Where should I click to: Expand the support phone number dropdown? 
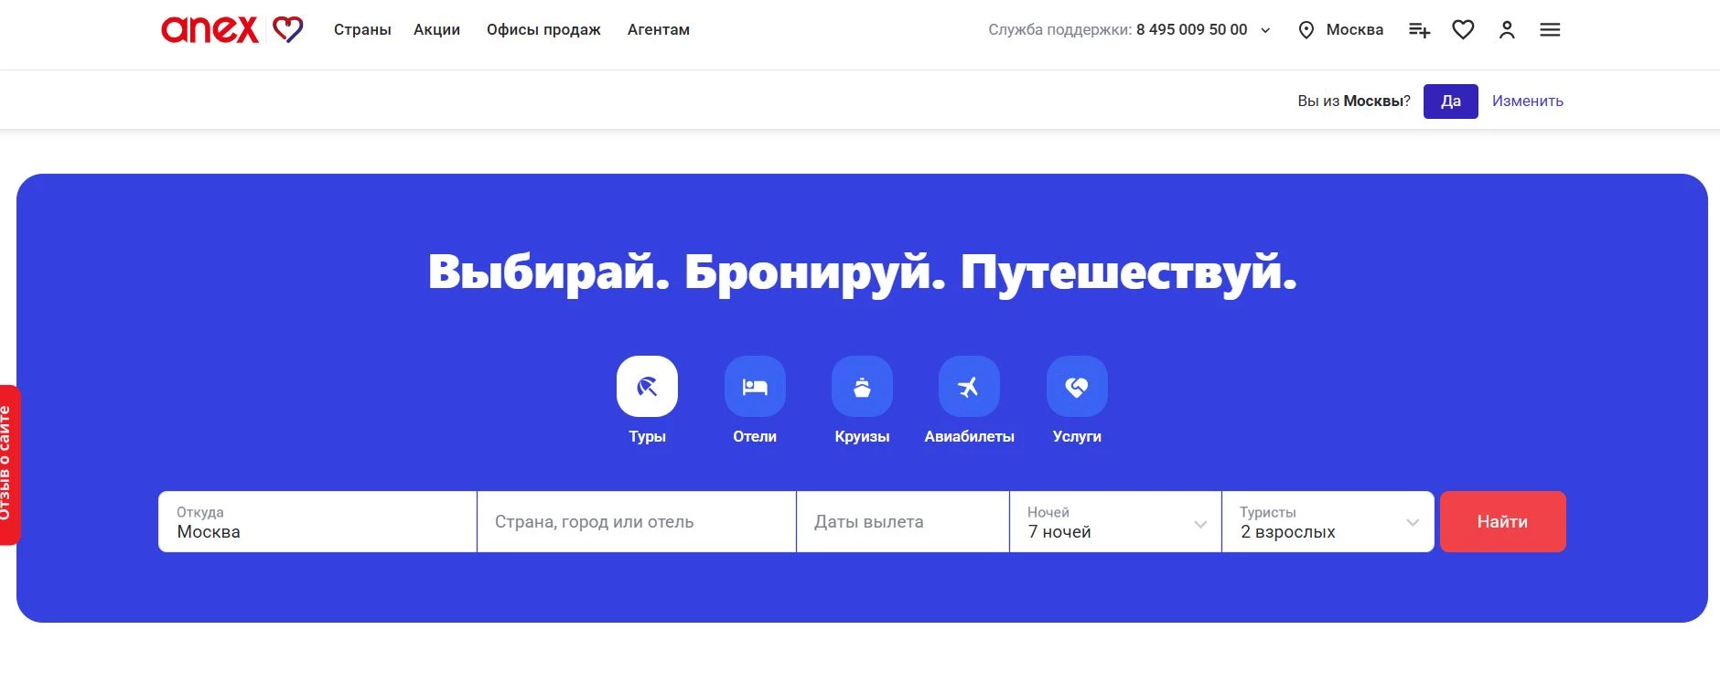(1265, 30)
